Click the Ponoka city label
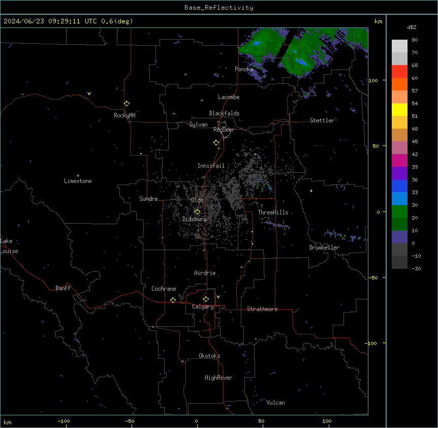438x428 pixels. [x=244, y=69]
